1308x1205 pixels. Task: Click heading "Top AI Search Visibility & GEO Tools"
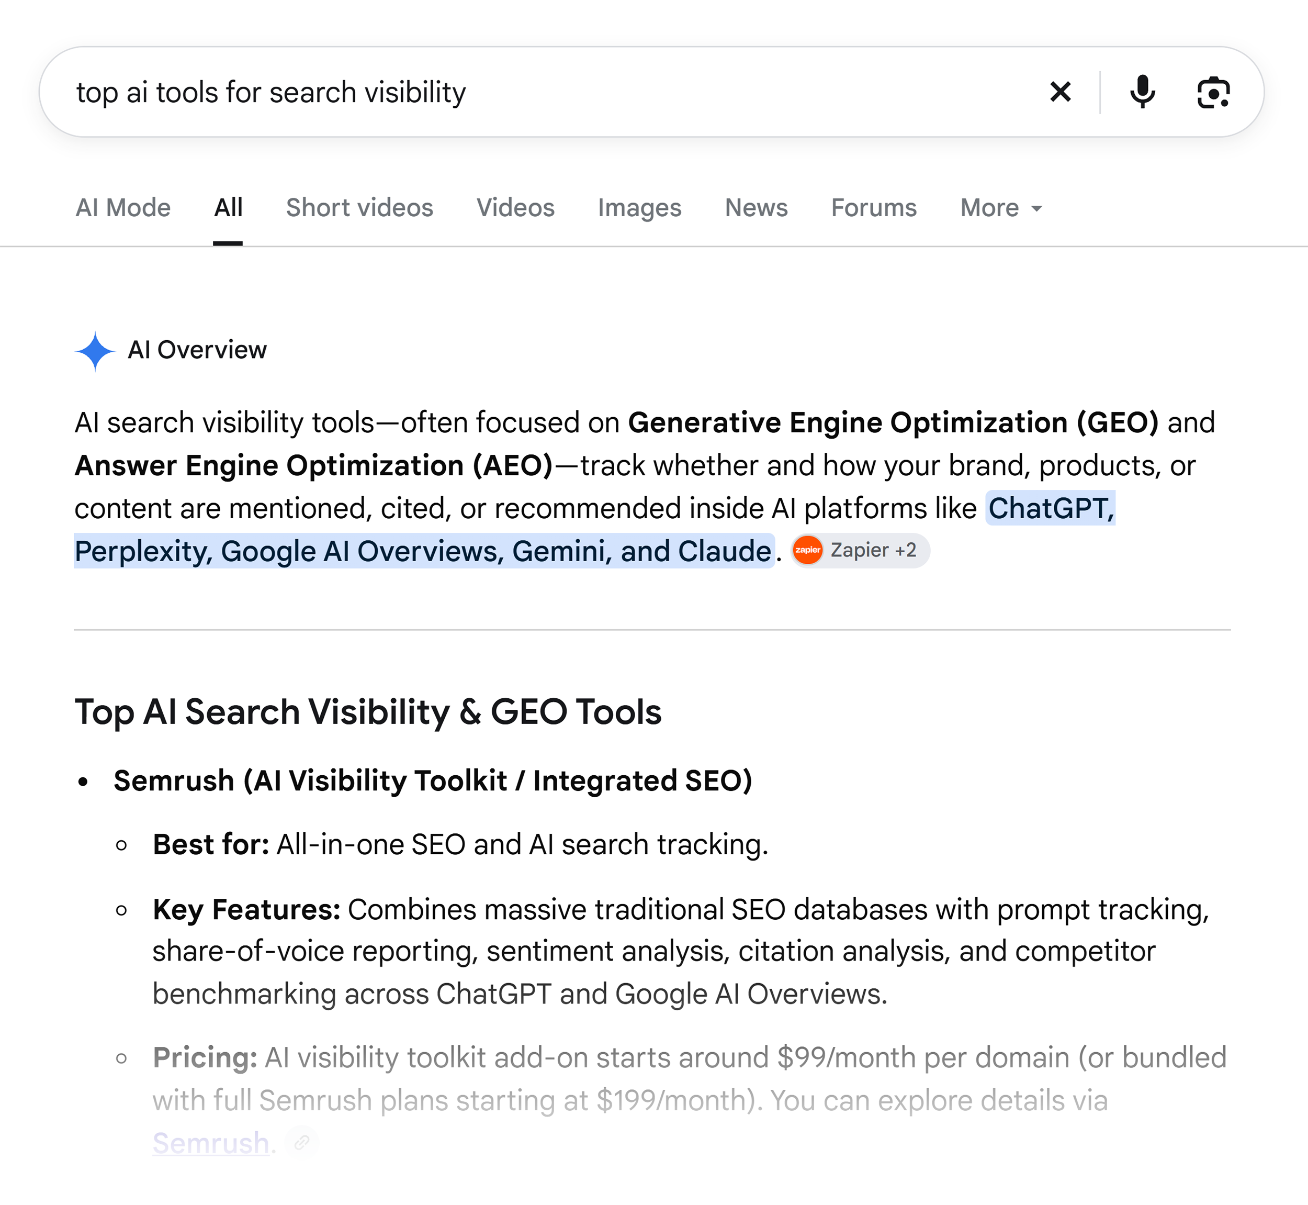tap(368, 712)
